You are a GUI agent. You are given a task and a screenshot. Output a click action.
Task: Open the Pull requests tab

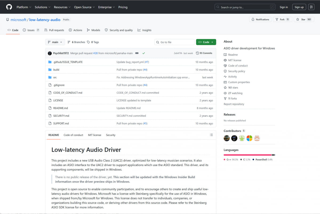(54, 30)
